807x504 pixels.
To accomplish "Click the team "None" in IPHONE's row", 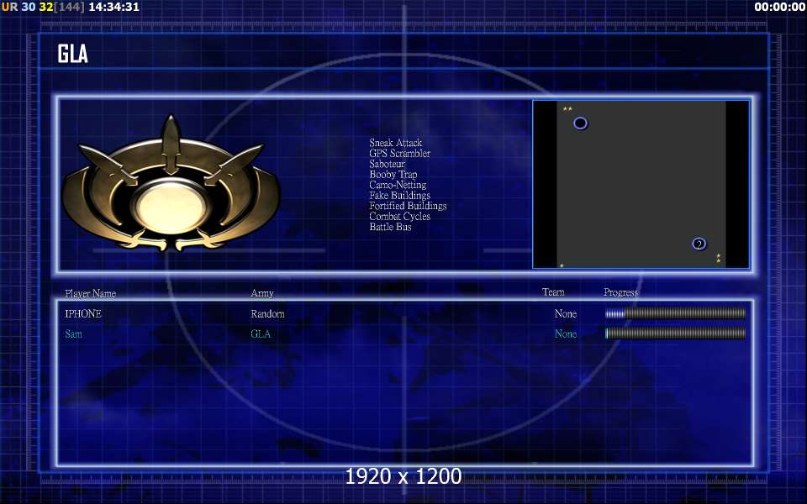I will coord(565,313).
